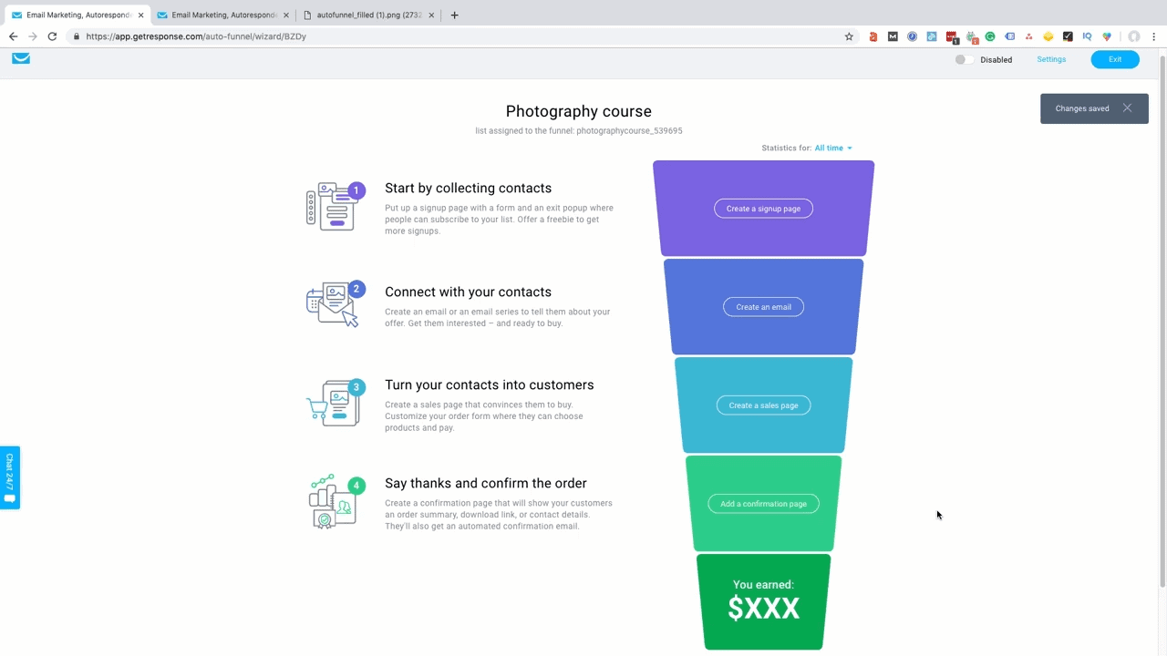Open the Gmail extension icon

pyautogui.click(x=893, y=36)
